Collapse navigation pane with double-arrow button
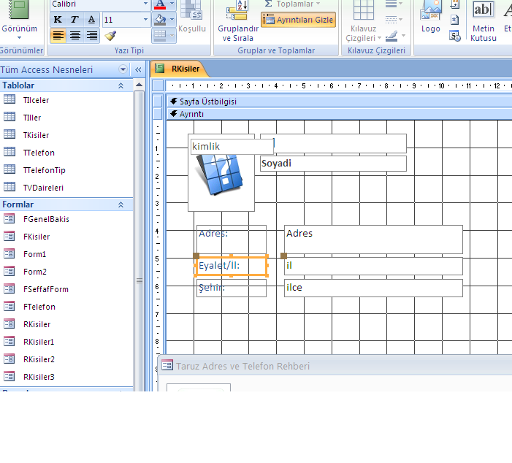This screenshot has height=463, width=512. tap(138, 69)
